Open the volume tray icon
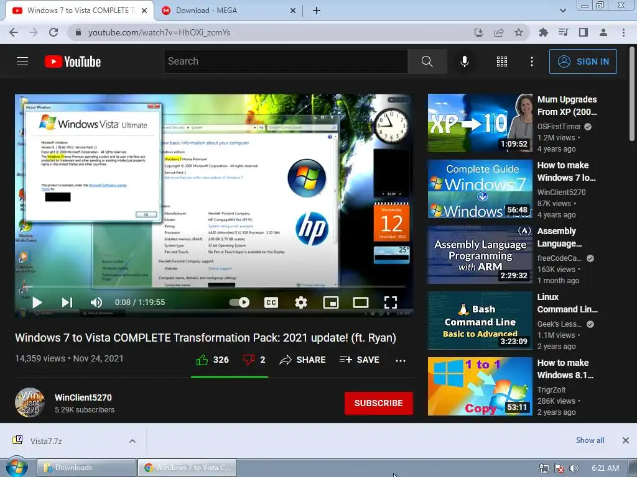The image size is (637, 477). tap(574, 468)
